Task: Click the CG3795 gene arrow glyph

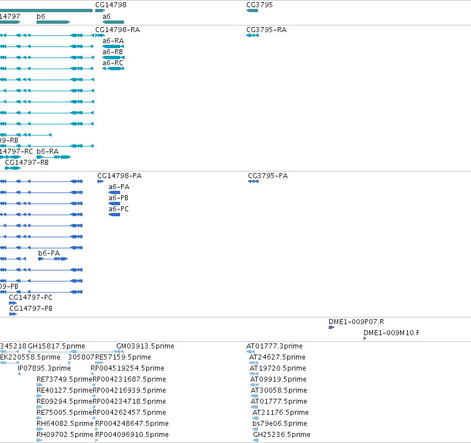Action: 252,11
